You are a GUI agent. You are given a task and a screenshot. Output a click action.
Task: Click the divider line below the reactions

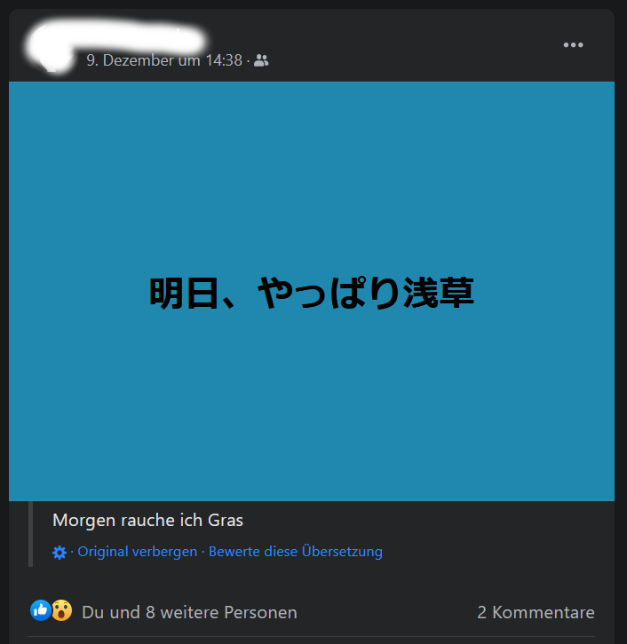click(312, 637)
